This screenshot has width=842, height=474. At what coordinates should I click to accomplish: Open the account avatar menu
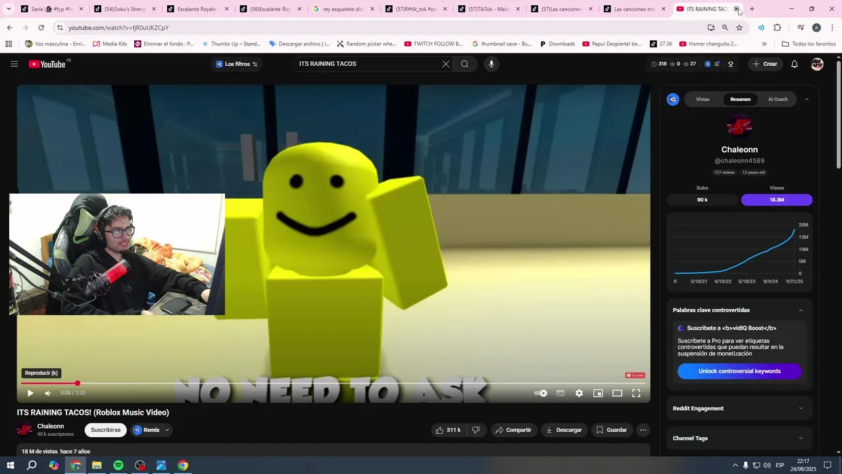pyautogui.click(x=817, y=64)
